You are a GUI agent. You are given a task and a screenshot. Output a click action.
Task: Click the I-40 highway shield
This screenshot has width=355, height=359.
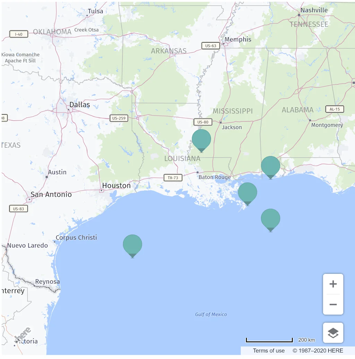click(19, 34)
